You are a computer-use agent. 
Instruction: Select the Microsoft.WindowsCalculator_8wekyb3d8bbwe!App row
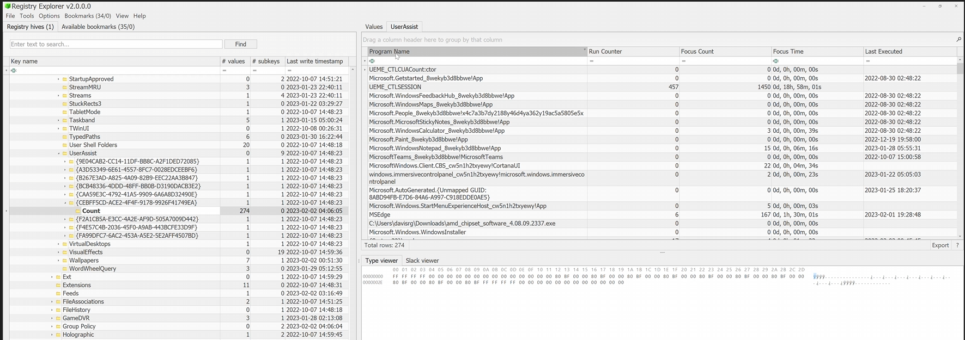[662, 131]
